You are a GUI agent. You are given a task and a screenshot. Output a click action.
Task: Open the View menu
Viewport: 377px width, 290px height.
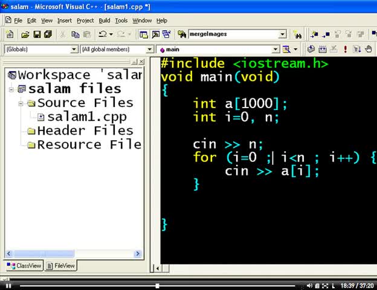point(47,21)
